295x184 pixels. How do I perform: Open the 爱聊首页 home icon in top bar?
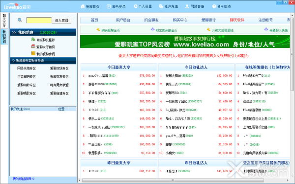pyautogui.click(x=83, y=6)
